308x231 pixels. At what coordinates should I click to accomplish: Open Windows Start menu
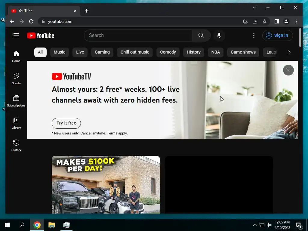(7, 225)
